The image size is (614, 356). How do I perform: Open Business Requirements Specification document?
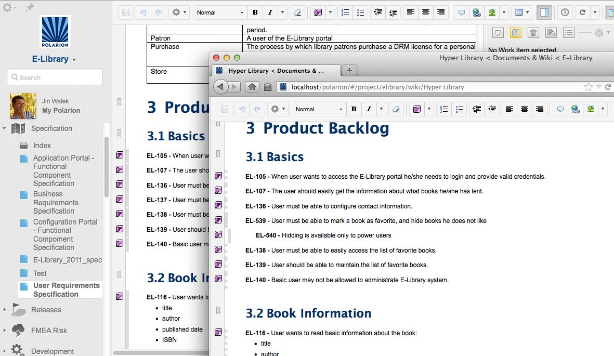coord(56,203)
